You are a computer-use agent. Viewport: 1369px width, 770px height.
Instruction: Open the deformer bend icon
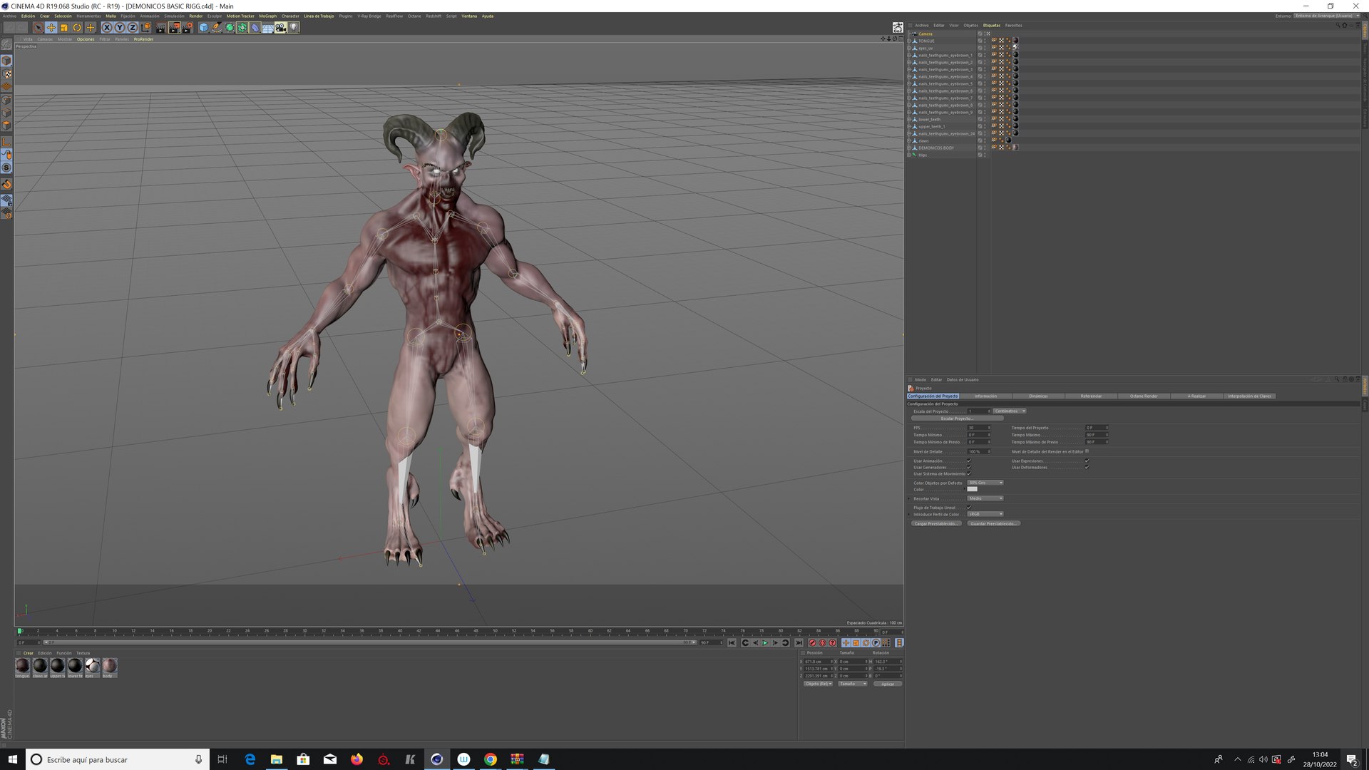[255, 27]
